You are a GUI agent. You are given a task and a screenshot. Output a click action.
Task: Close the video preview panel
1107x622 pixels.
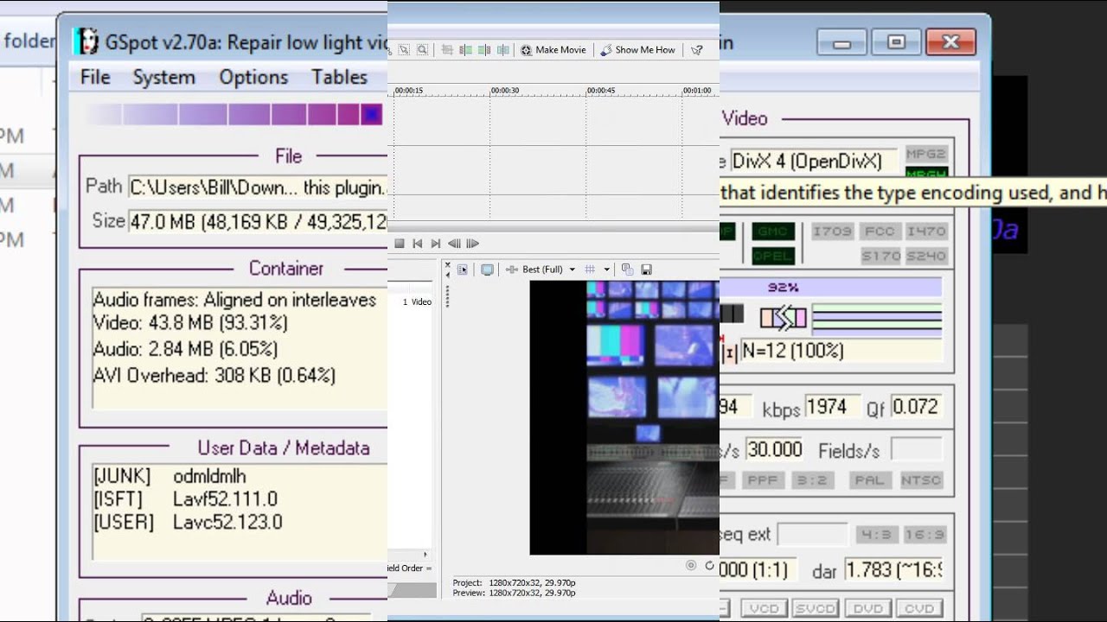pos(447,265)
